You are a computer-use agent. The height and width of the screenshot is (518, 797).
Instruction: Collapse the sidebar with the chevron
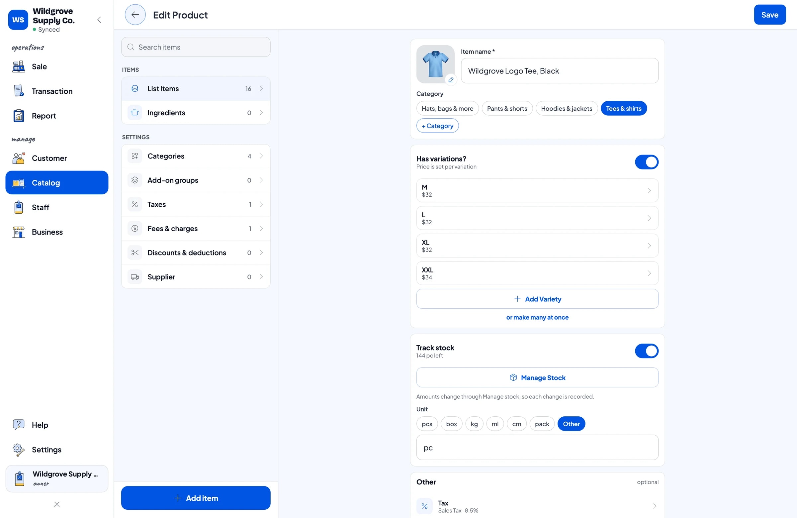[x=99, y=20]
